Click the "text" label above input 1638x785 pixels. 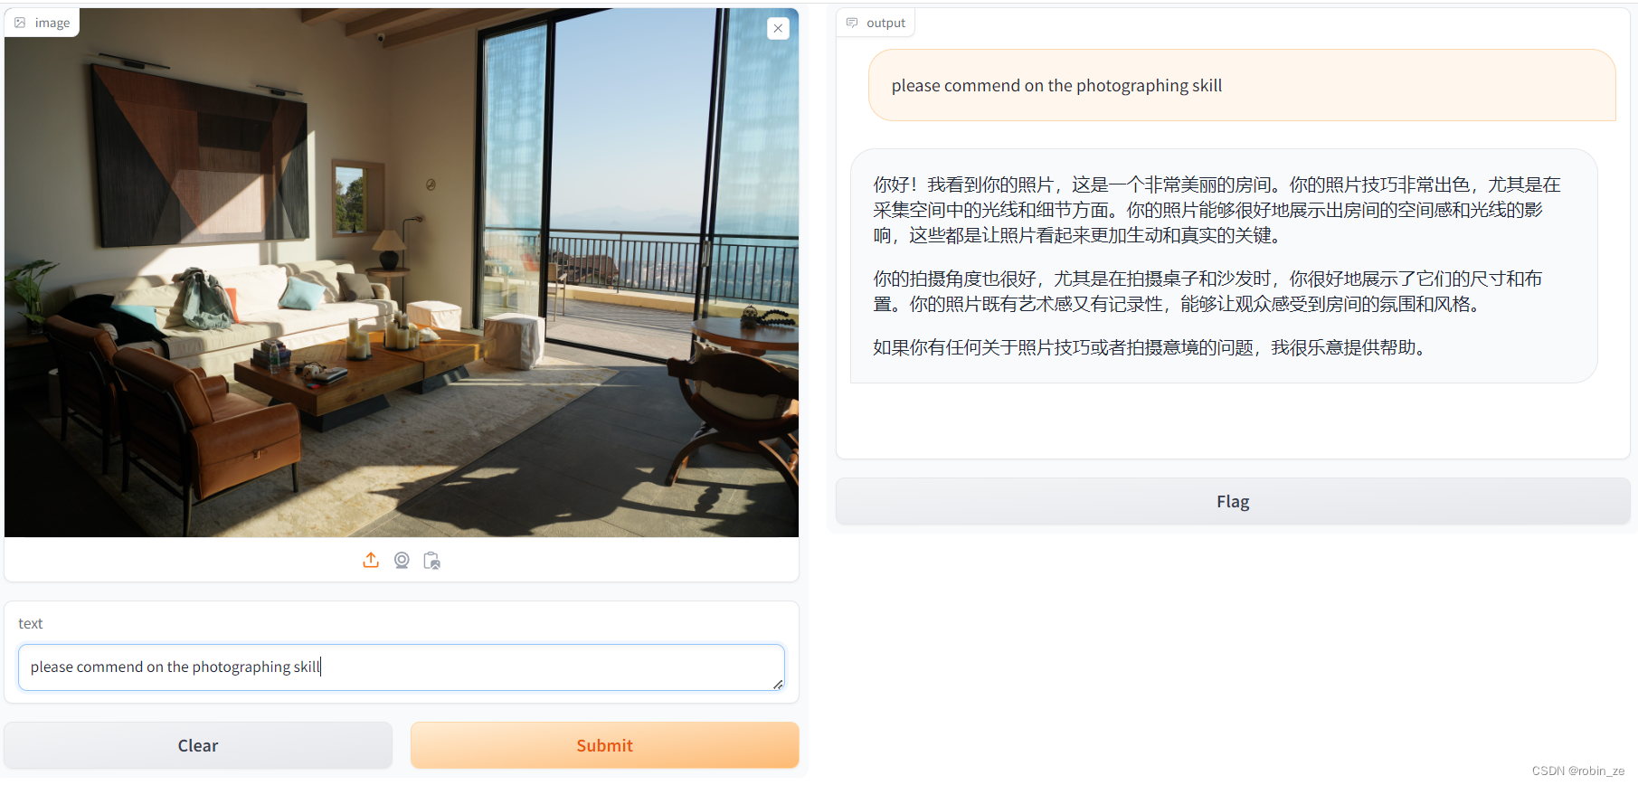click(x=30, y=624)
